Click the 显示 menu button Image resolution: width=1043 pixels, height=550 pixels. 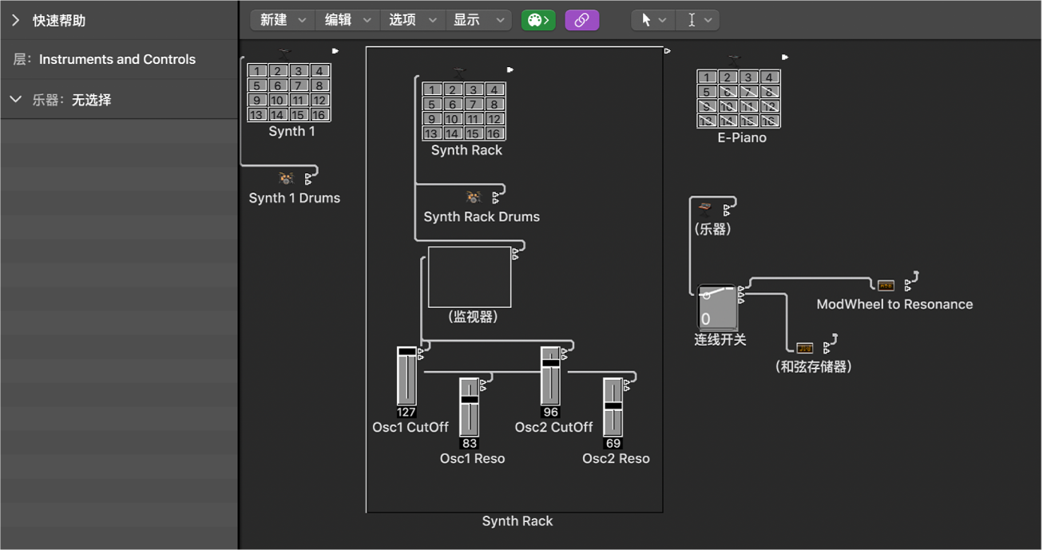[x=477, y=20]
